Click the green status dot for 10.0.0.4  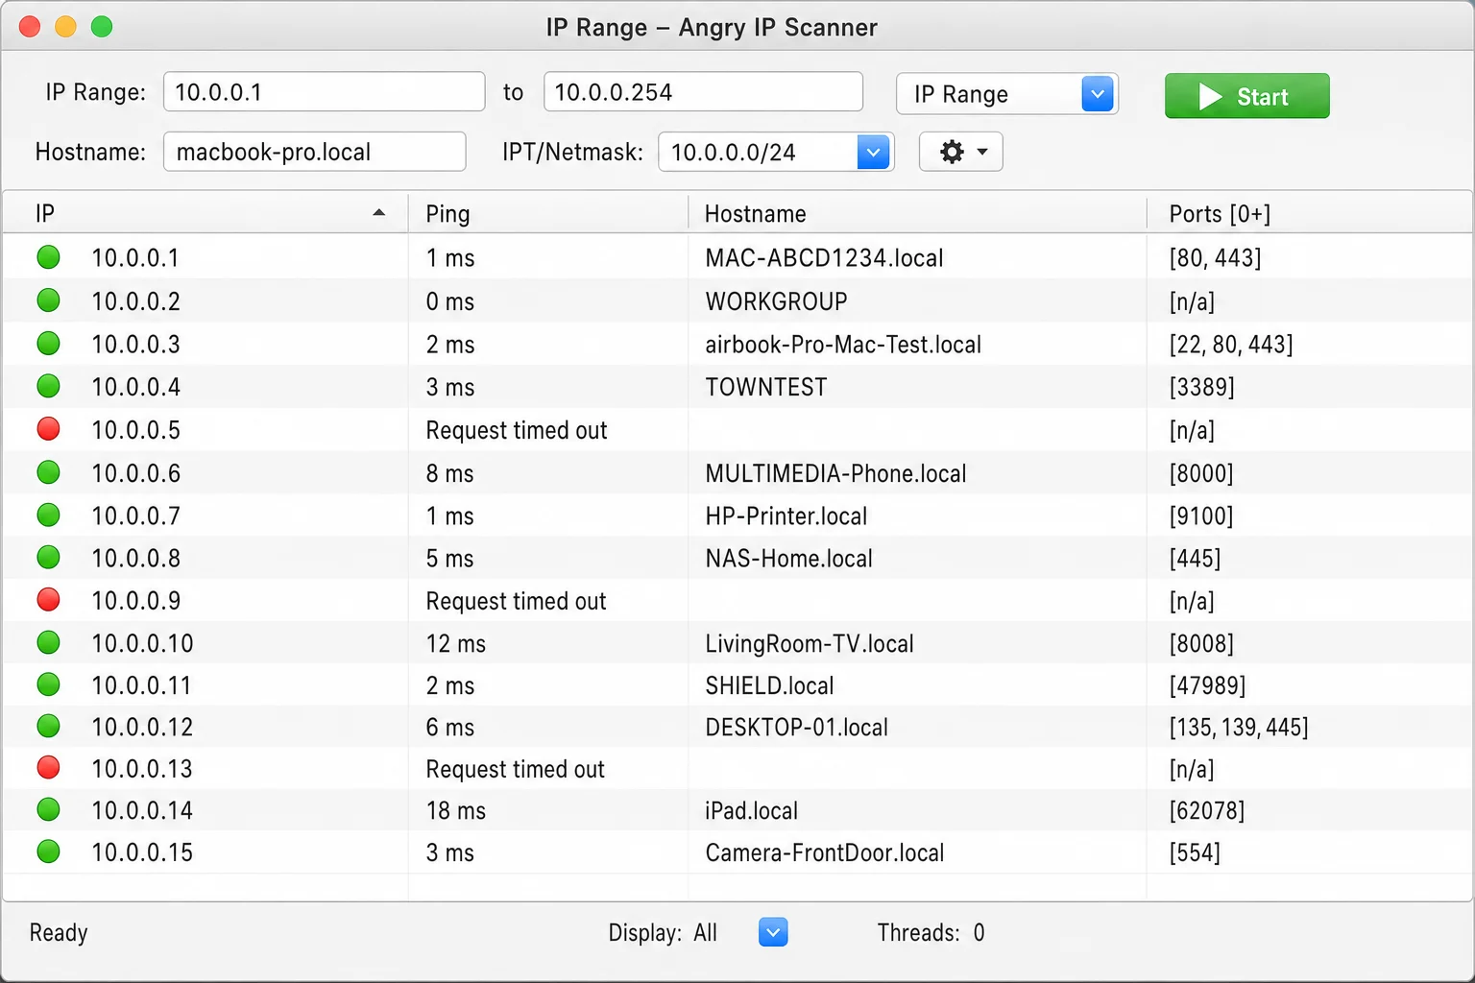tap(48, 386)
